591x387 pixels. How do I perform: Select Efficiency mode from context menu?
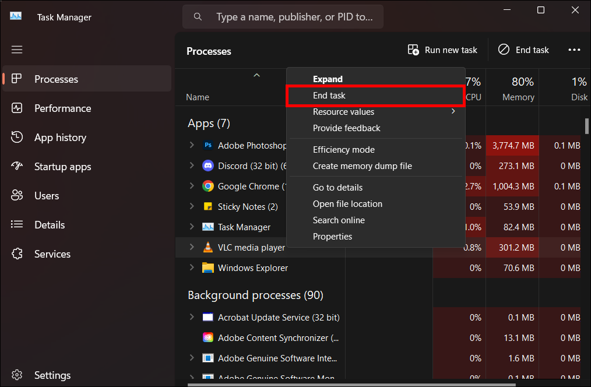(x=343, y=150)
